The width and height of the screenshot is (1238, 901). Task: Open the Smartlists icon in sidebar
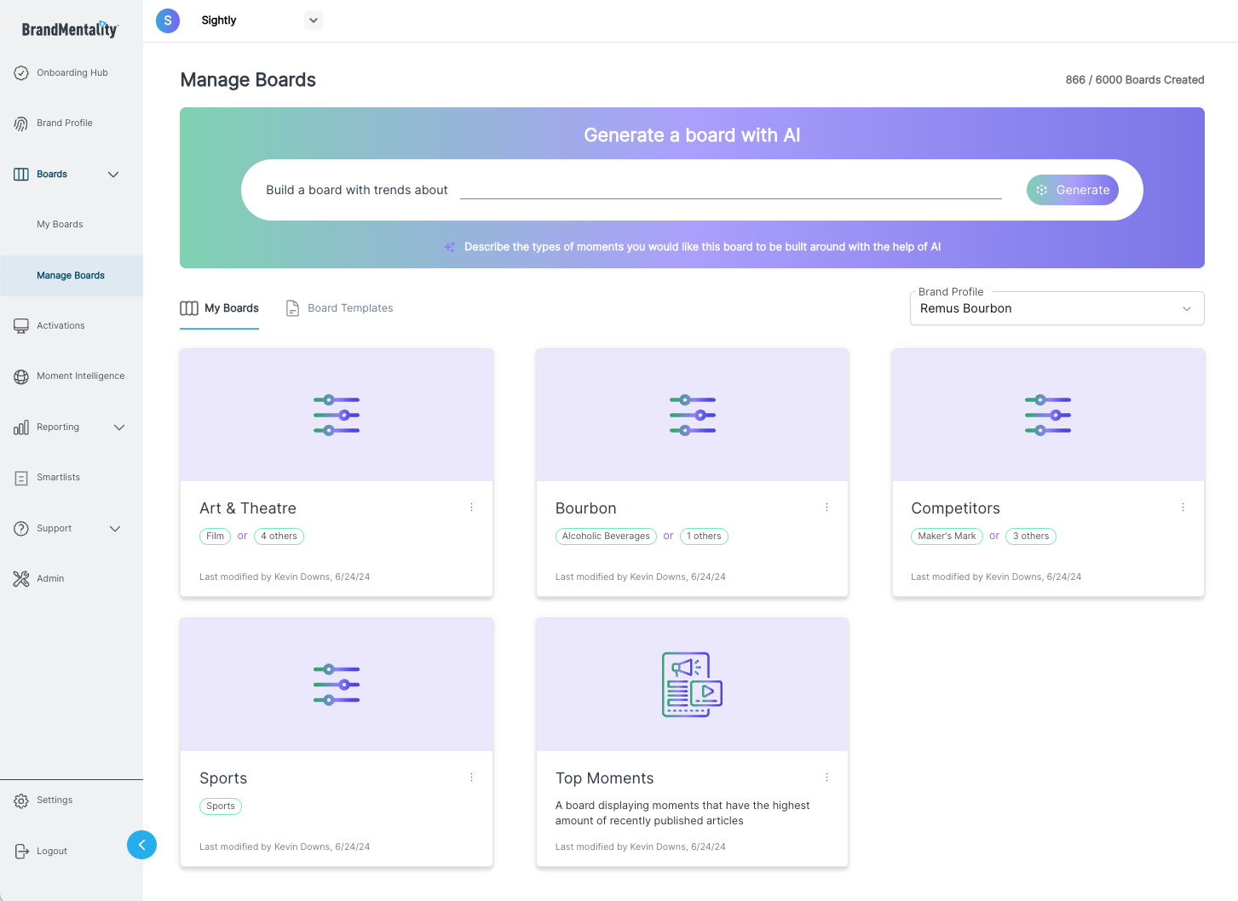pyautogui.click(x=21, y=478)
